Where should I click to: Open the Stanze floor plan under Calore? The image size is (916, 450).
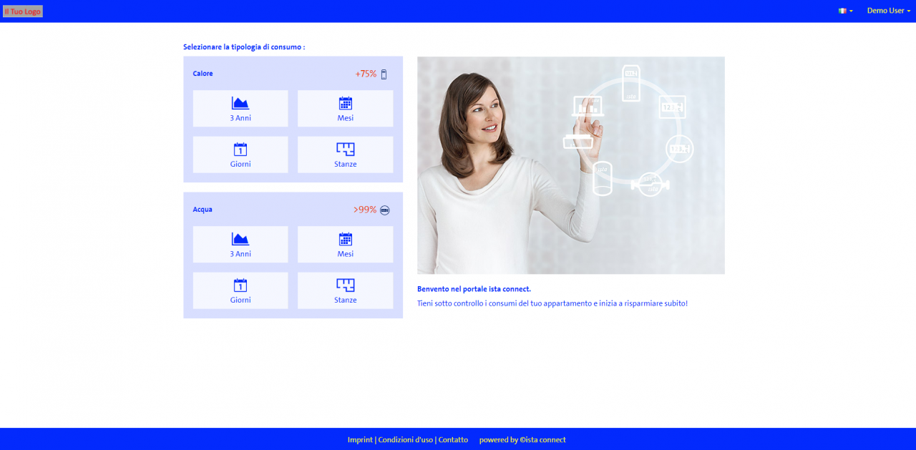tap(346, 155)
